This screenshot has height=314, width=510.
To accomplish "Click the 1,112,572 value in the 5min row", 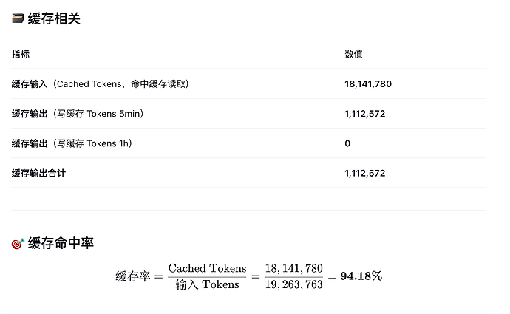I will point(365,114).
